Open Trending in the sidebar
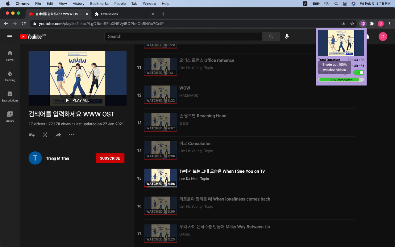 pos(10,76)
